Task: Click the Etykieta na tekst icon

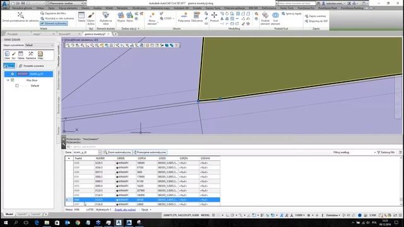Action: coord(105,18)
